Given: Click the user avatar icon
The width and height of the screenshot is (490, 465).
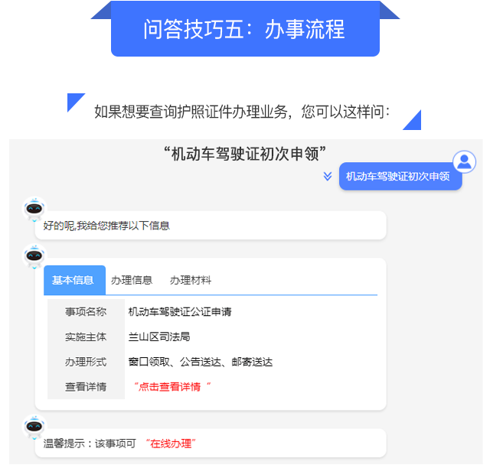Looking at the screenshot, I should [x=464, y=161].
